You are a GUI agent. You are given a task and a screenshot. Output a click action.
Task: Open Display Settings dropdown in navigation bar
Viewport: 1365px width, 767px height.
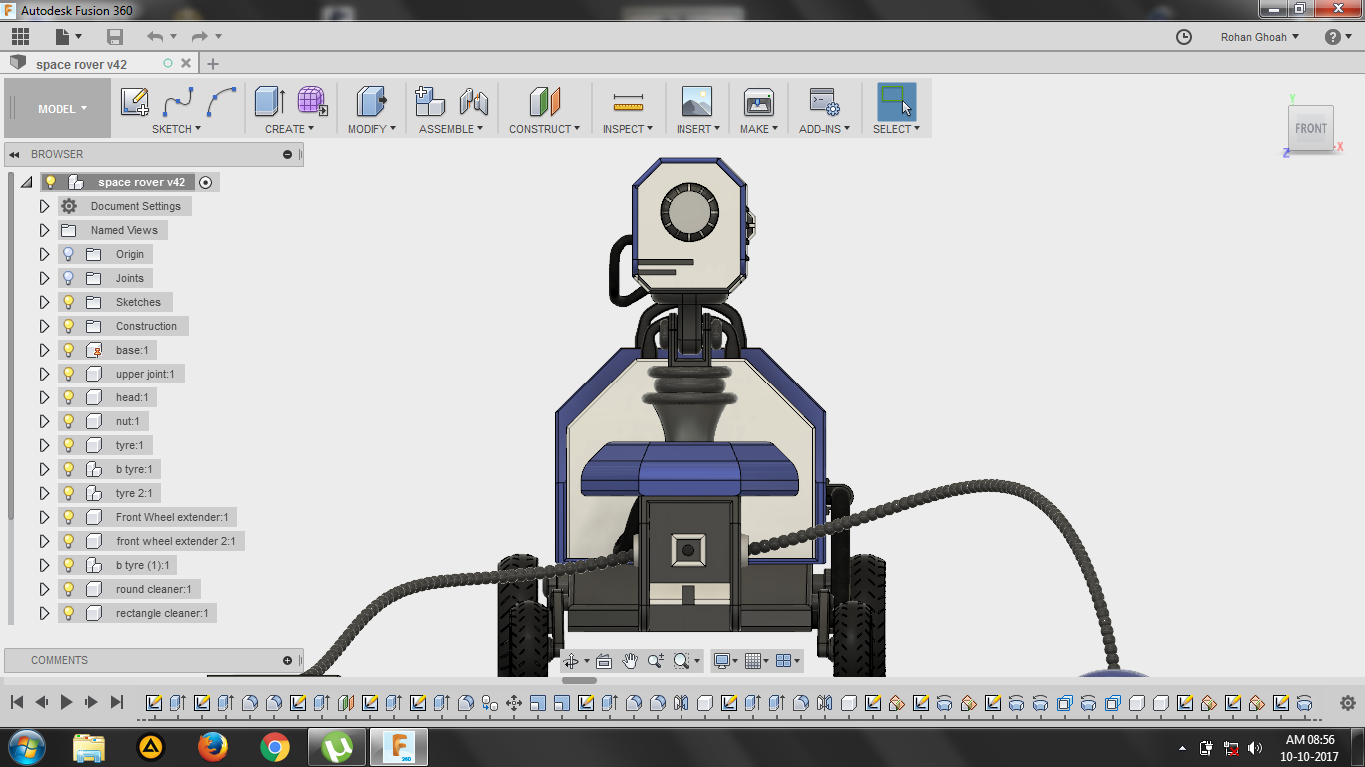724,661
